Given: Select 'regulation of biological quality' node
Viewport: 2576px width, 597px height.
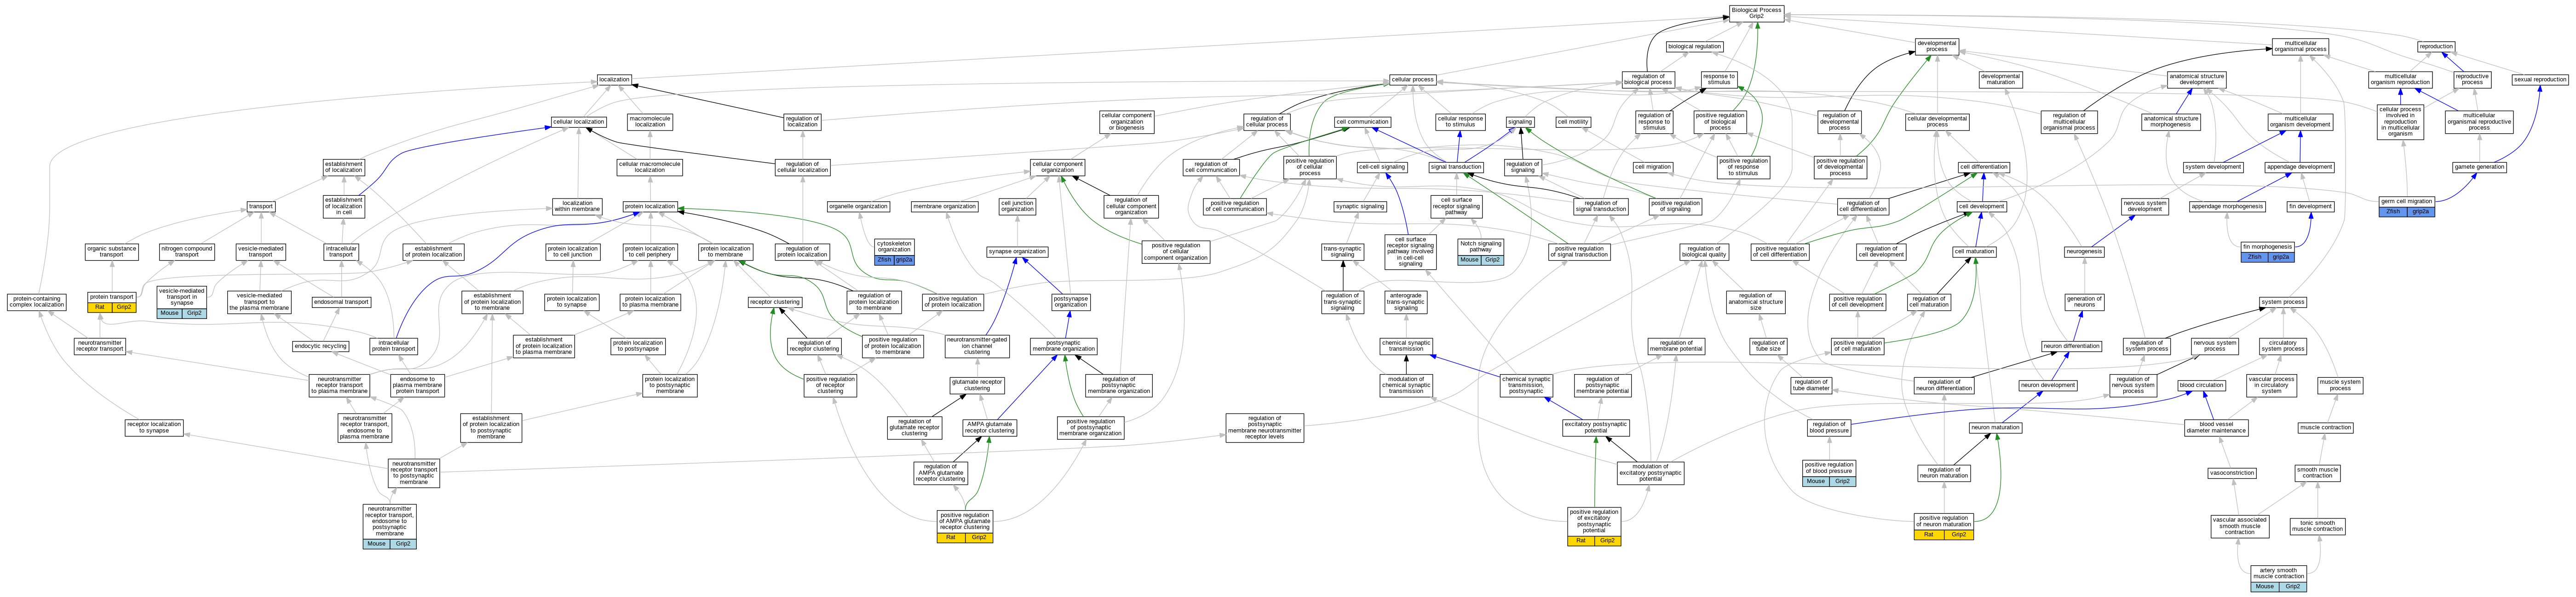Looking at the screenshot, I should [x=1703, y=251].
